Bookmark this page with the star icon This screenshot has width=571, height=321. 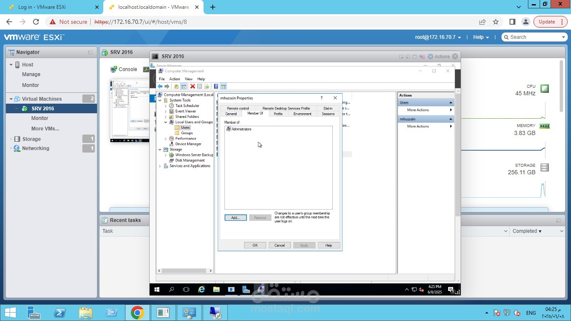point(496,22)
